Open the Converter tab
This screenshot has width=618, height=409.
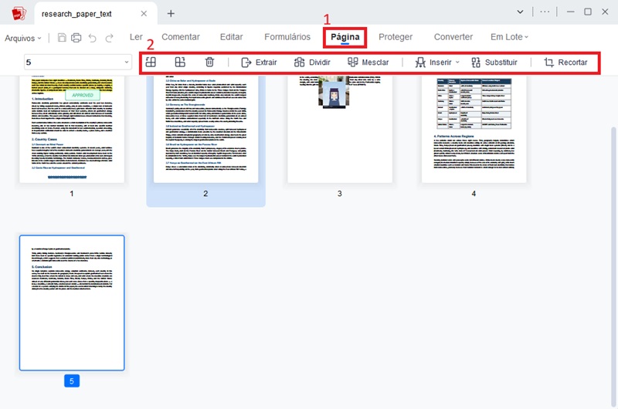pyautogui.click(x=453, y=37)
